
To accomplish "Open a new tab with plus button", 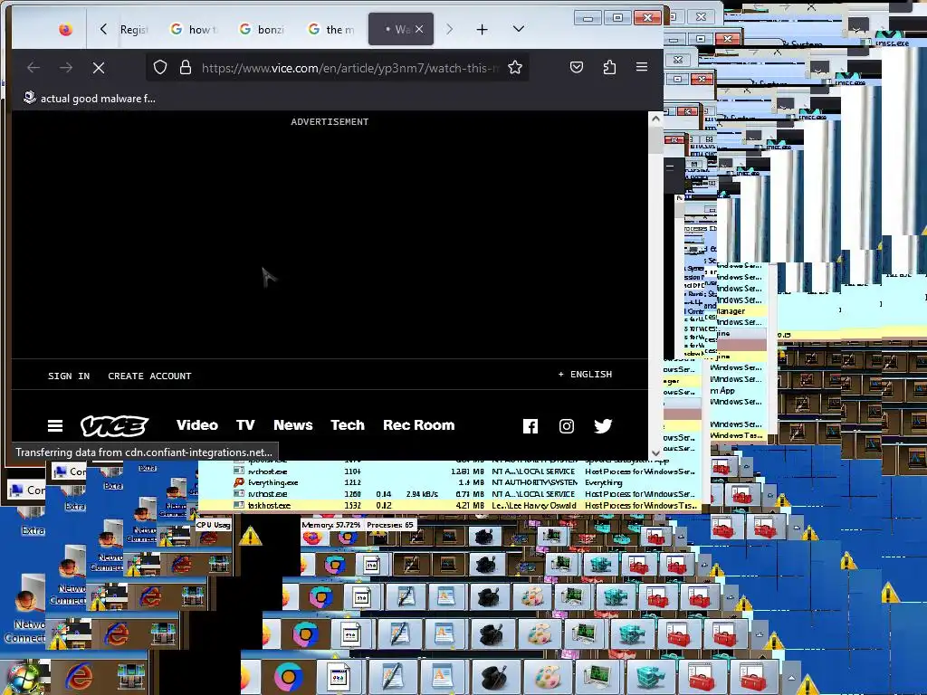I will 482,29.
